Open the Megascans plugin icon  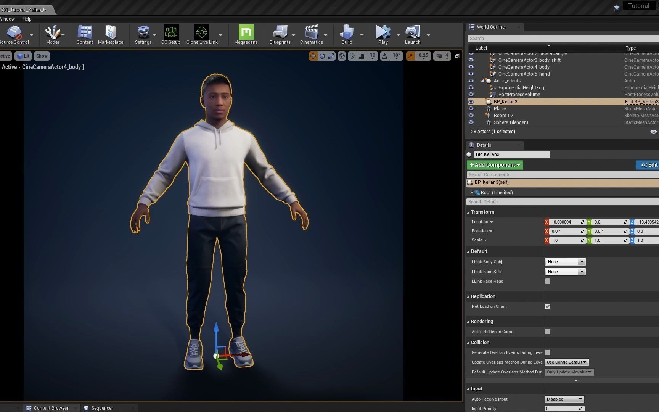[246, 35]
